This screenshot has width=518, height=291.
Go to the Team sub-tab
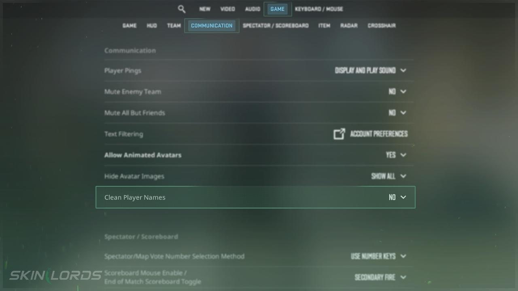(x=174, y=25)
